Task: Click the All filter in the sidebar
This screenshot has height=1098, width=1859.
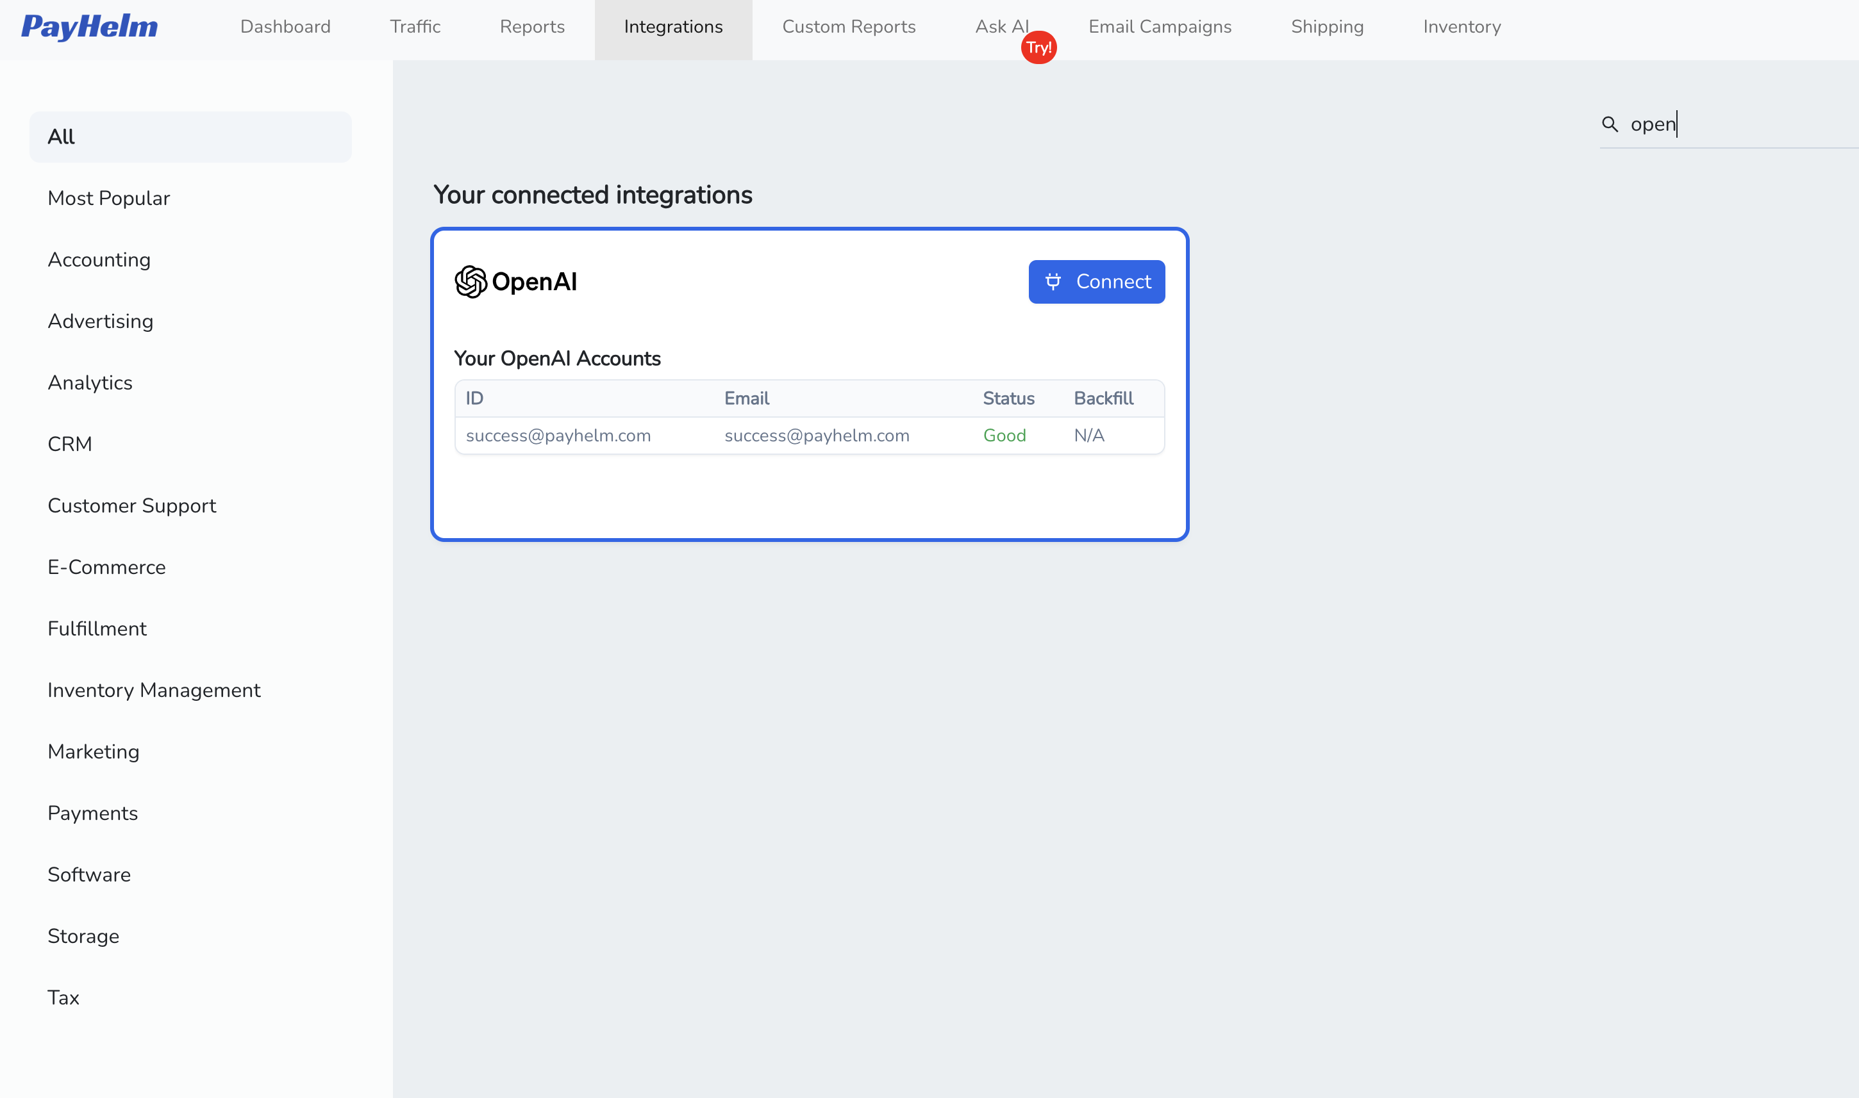Action: (61, 136)
